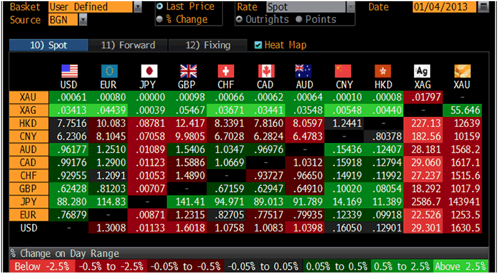Image resolution: width=498 pixels, height=273 pixels.
Task: Uncheck the Heat Map checkbox
Action: [258, 45]
